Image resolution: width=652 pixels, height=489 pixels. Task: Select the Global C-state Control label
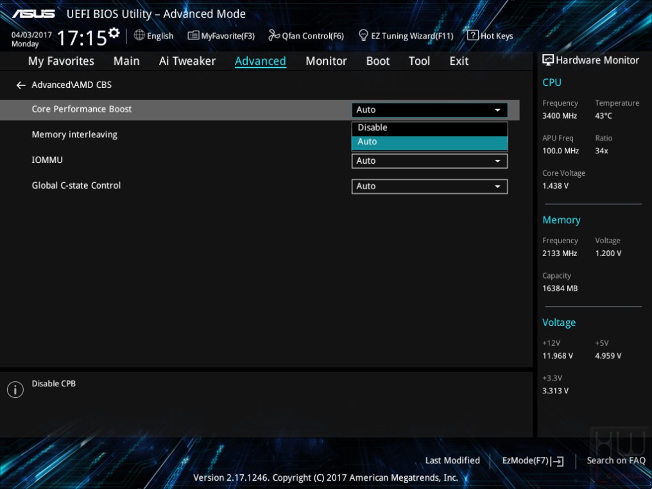click(76, 185)
